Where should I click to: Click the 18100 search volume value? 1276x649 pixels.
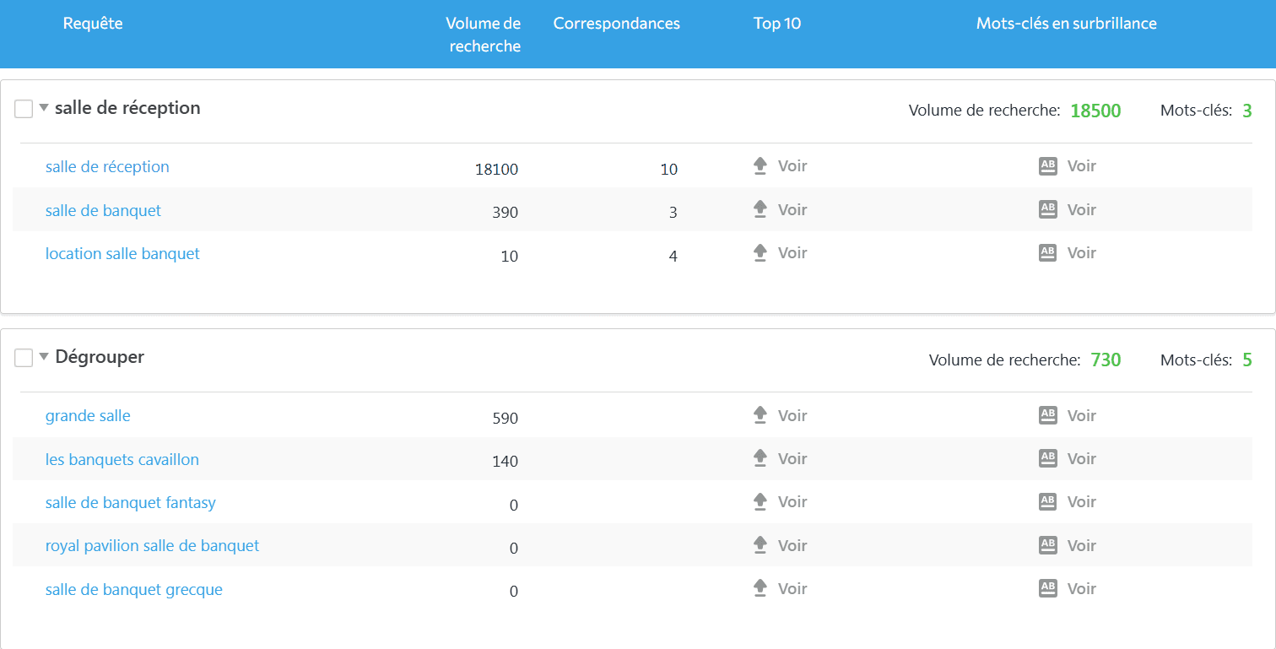496,169
